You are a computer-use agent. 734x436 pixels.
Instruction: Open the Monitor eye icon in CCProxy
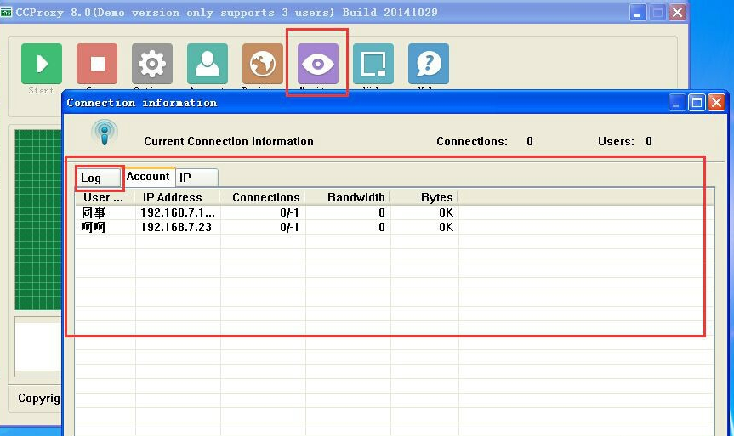point(318,64)
